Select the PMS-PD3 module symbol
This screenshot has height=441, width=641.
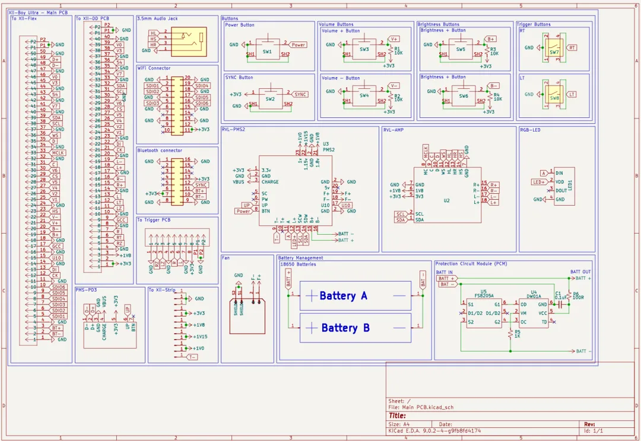110,326
